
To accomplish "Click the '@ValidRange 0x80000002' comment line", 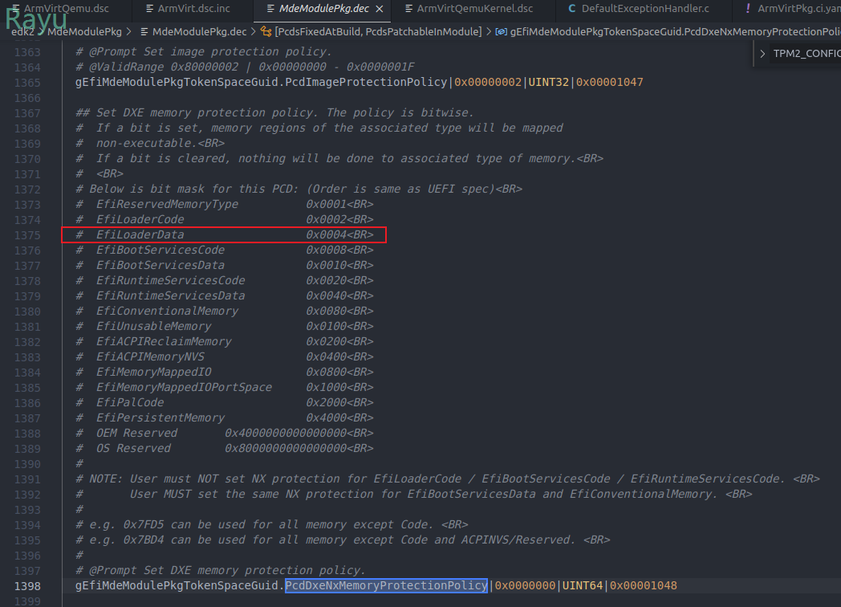I will [245, 67].
